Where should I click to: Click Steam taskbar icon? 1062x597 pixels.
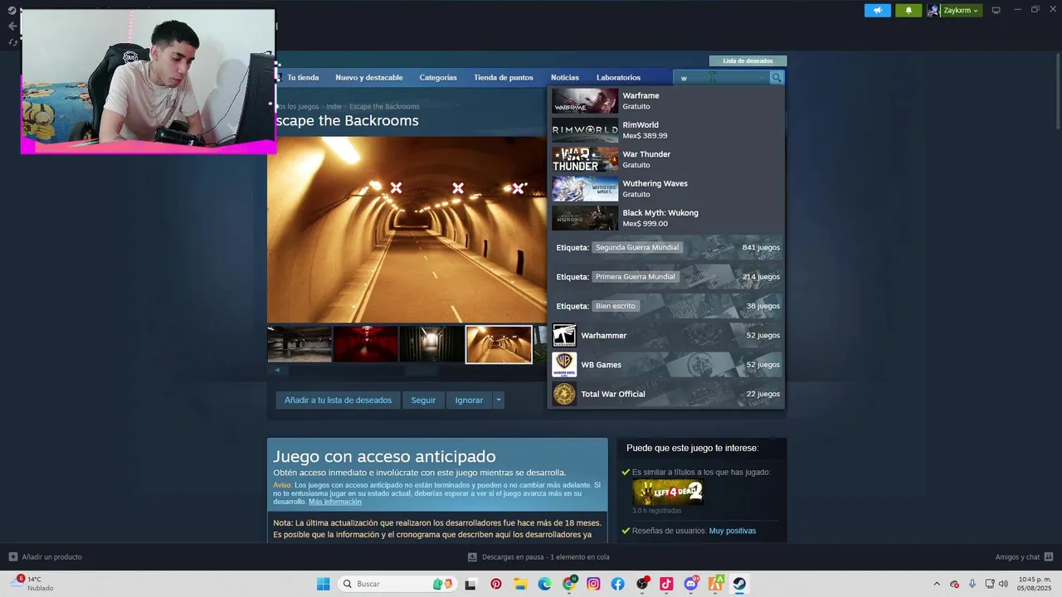(739, 584)
